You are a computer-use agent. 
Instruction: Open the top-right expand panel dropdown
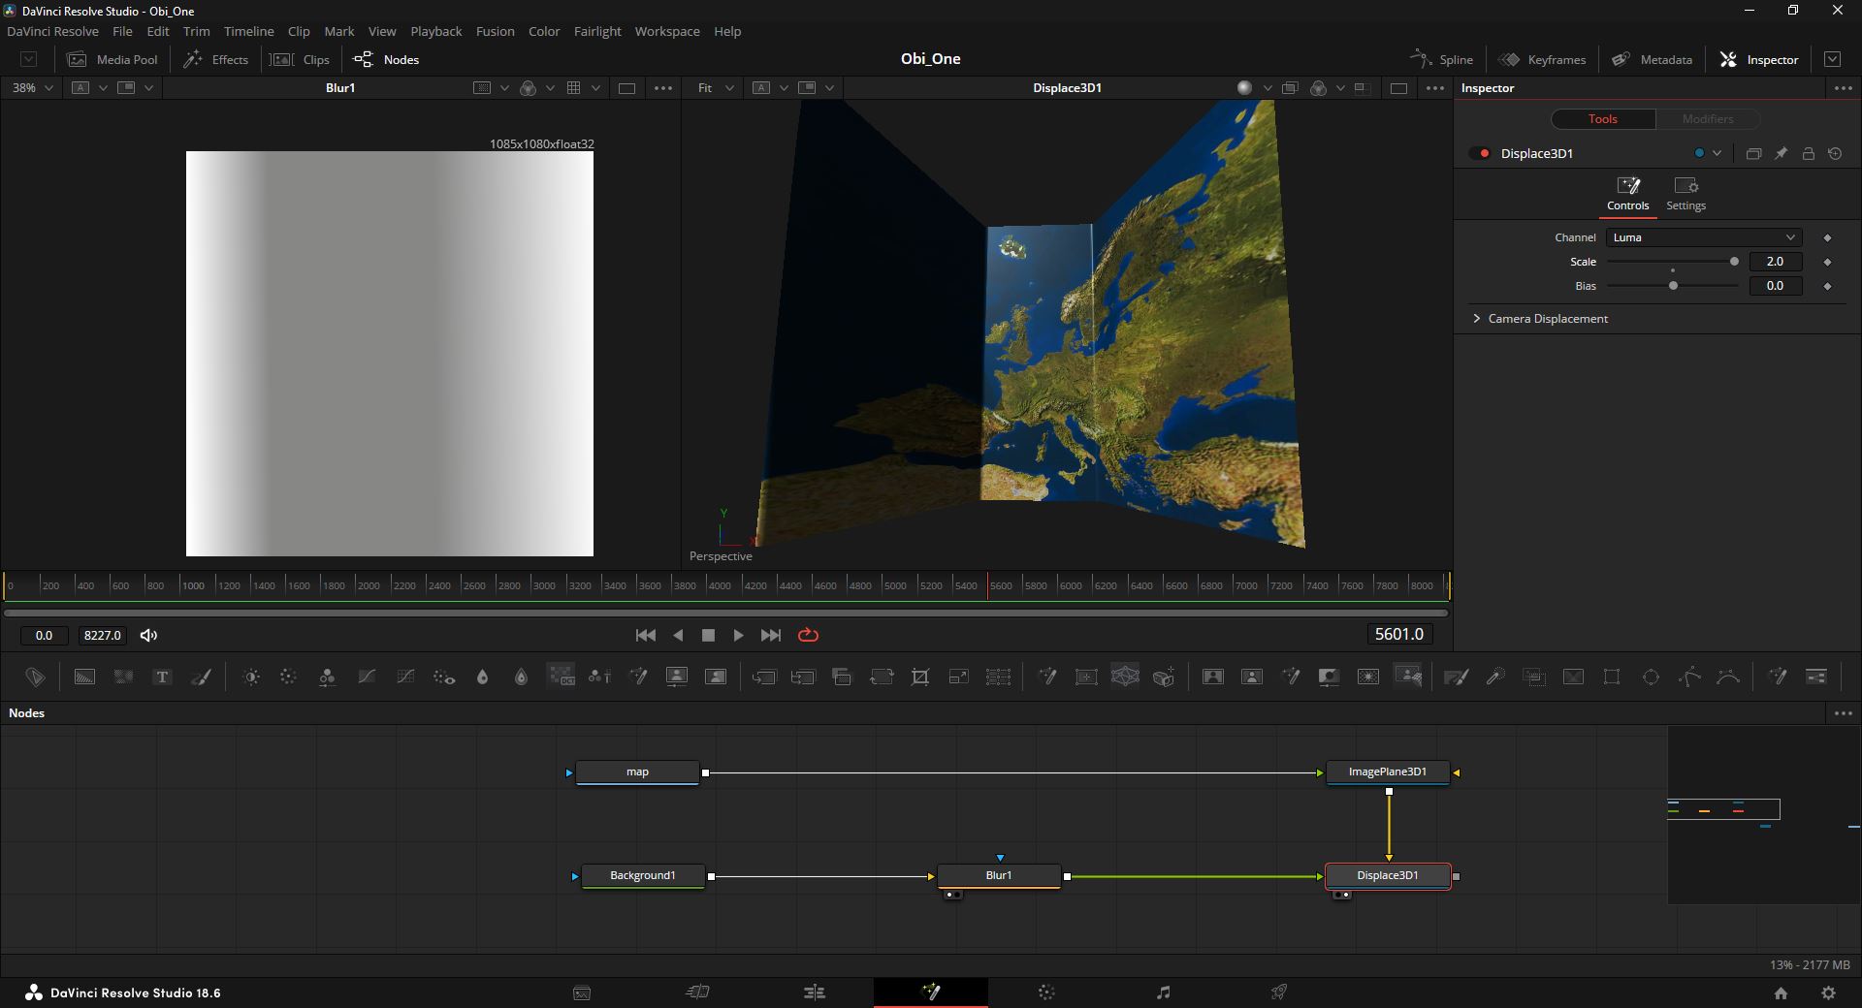pos(1832,59)
